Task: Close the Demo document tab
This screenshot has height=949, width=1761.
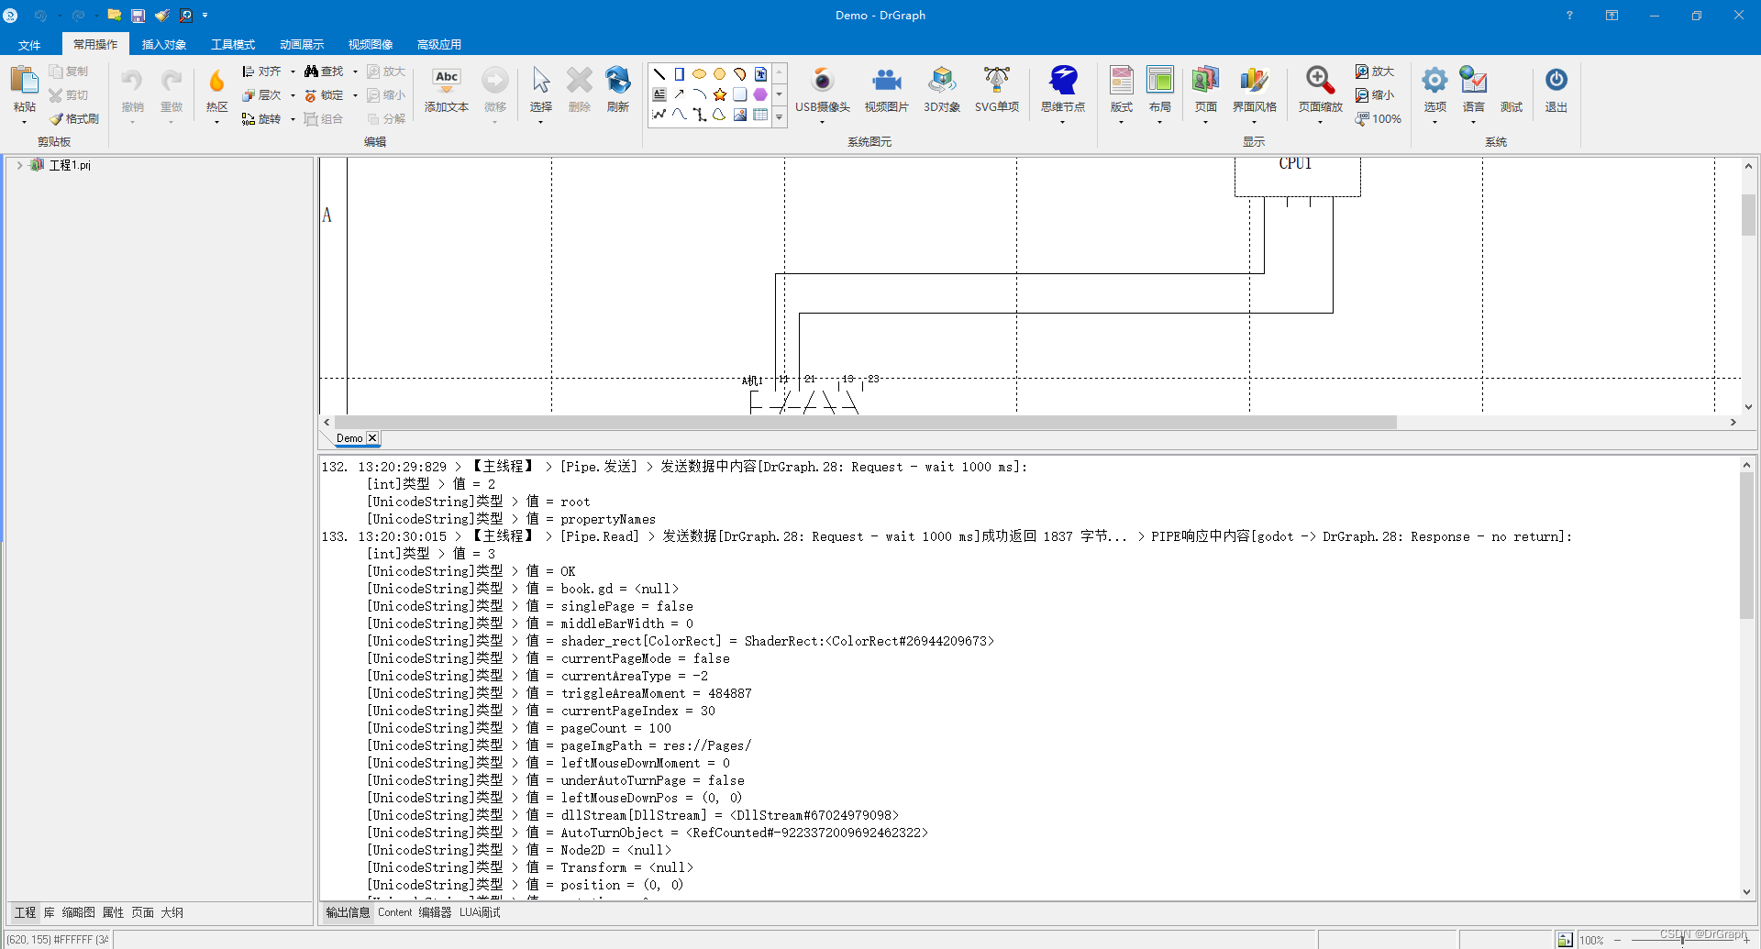Action: click(372, 438)
